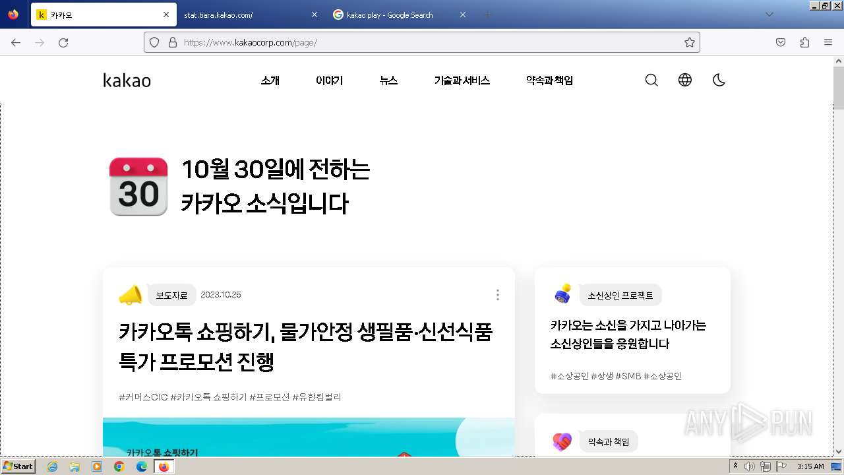Viewport: 844px width, 475px height.
Task: Click the browser forward arrow
Action: point(40,42)
